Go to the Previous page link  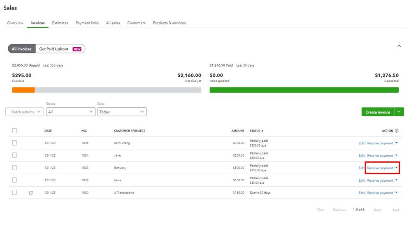click(x=339, y=210)
